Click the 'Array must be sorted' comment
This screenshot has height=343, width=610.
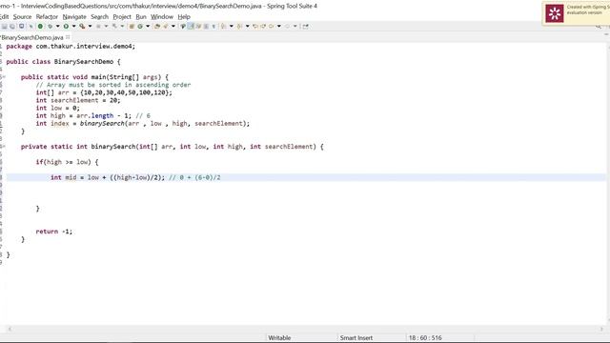(113, 85)
